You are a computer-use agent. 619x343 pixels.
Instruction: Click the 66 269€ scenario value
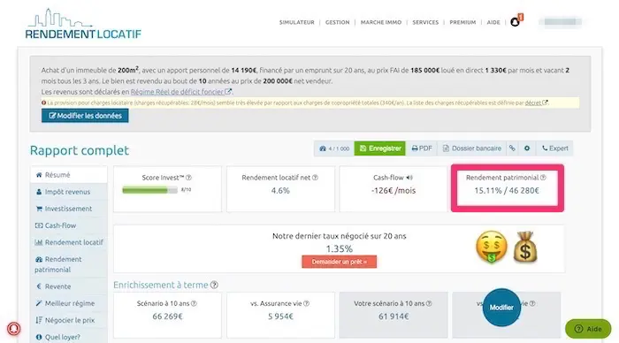[167, 316]
